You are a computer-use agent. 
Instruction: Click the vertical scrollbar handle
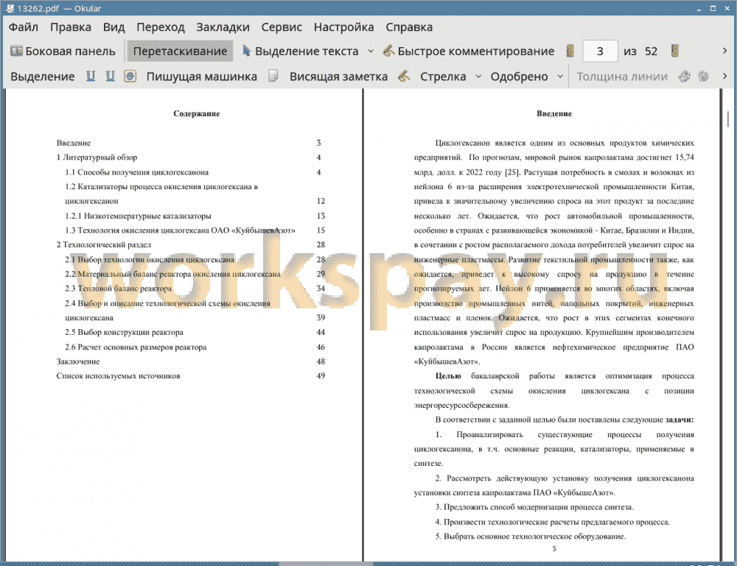[x=728, y=118]
